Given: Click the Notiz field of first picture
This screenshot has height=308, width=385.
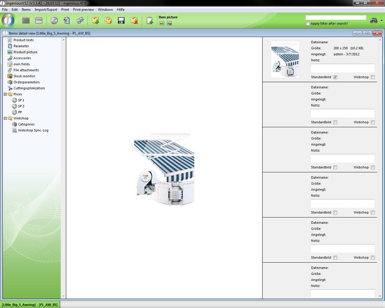Looking at the screenshot, I should [x=342, y=68].
